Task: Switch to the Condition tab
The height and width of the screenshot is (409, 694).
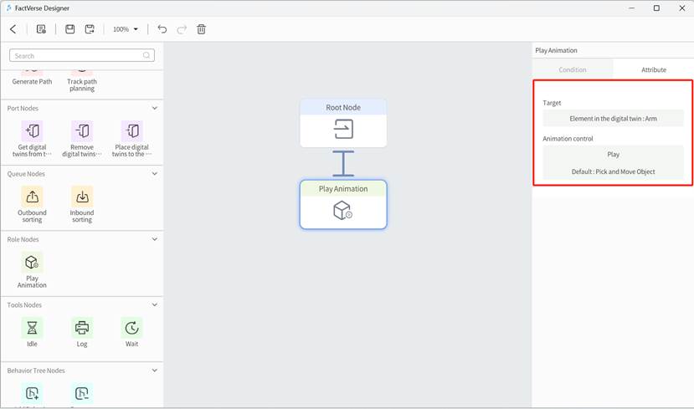Action: click(573, 69)
